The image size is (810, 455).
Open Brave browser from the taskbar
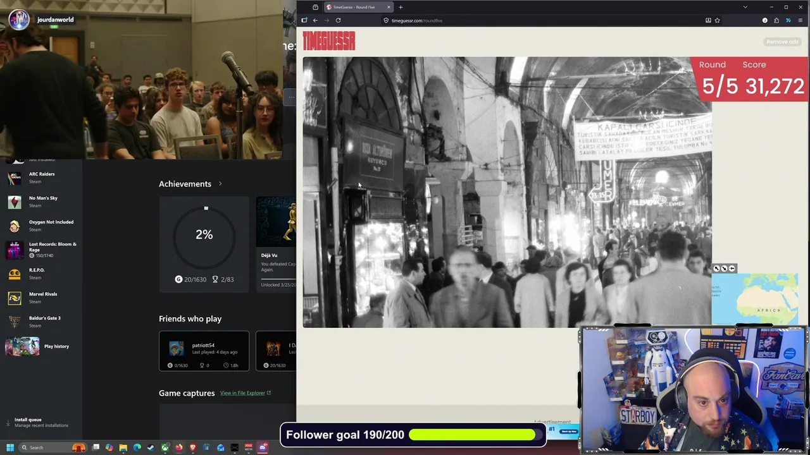(x=192, y=447)
